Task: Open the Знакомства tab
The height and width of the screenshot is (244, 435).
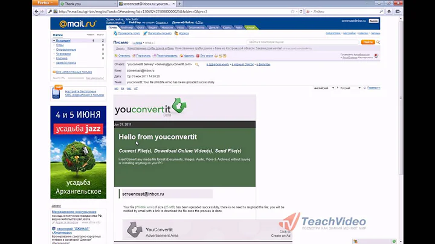Action: point(196,27)
